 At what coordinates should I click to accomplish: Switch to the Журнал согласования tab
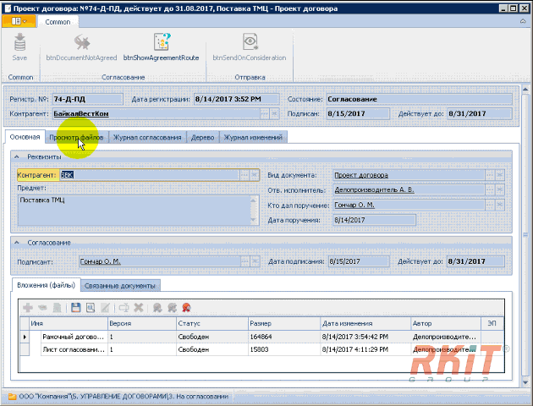[147, 137]
